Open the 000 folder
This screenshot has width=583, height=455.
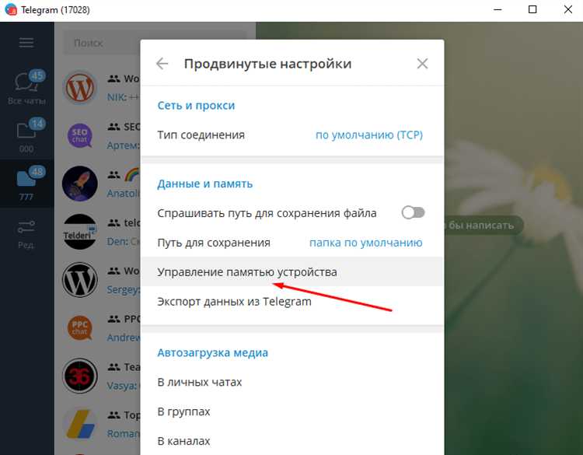(x=26, y=135)
